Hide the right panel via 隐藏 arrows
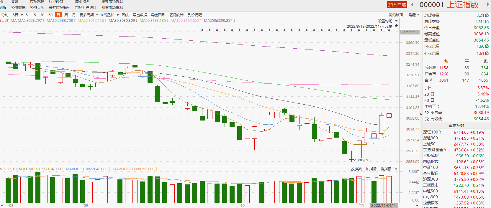Screen dimensions: 491x208 point(414,15)
